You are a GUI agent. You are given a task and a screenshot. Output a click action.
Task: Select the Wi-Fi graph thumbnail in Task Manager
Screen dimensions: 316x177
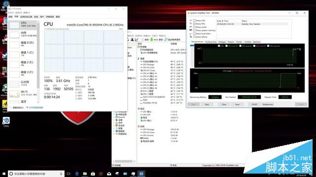[14, 94]
